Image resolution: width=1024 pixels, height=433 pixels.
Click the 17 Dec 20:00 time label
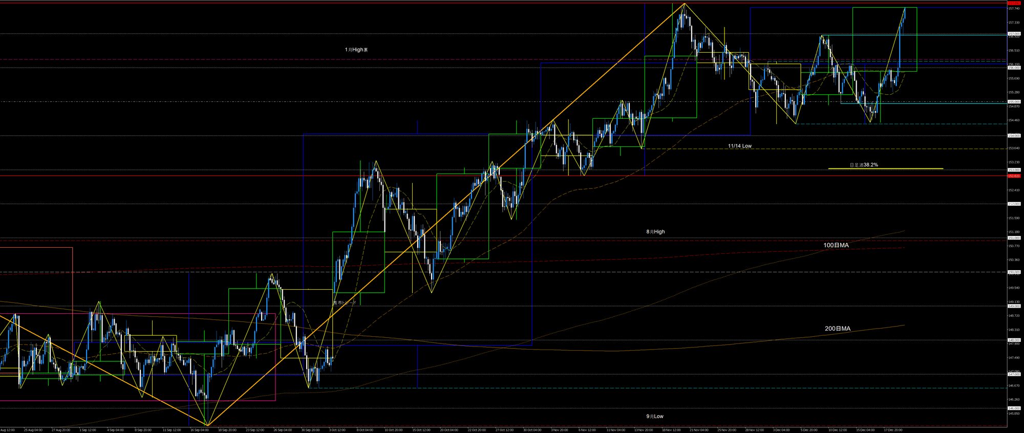pyautogui.click(x=892, y=430)
